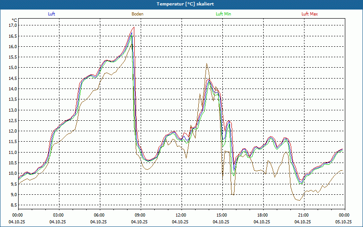Click the 8,5 y-axis value
Screen dimensions: 363x227
[x=13, y=205]
